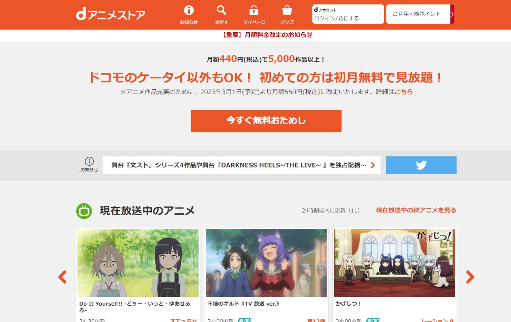The height and width of the screenshot is (322, 511).
Task: Open the 月額料金改定のお知らせ notice link
Action: pyautogui.click(x=267, y=35)
